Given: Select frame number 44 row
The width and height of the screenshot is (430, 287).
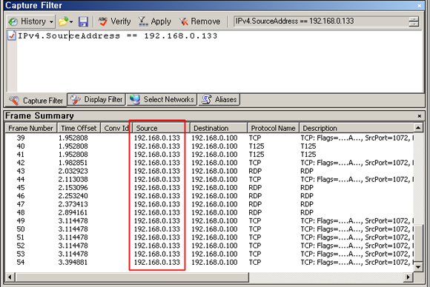Looking at the screenshot, I should coord(209,179).
